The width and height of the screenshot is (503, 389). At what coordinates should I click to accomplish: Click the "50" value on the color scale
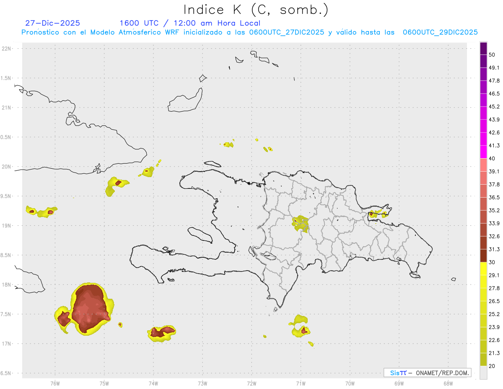click(x=493, y=55)
